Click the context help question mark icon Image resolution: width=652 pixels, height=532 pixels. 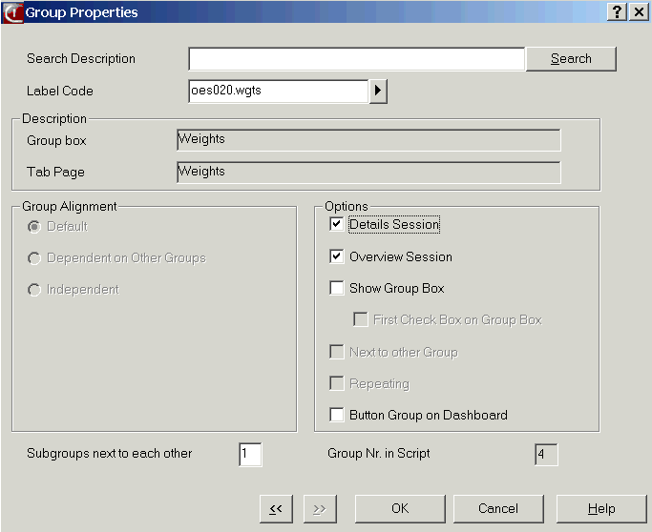click(617, 11)
